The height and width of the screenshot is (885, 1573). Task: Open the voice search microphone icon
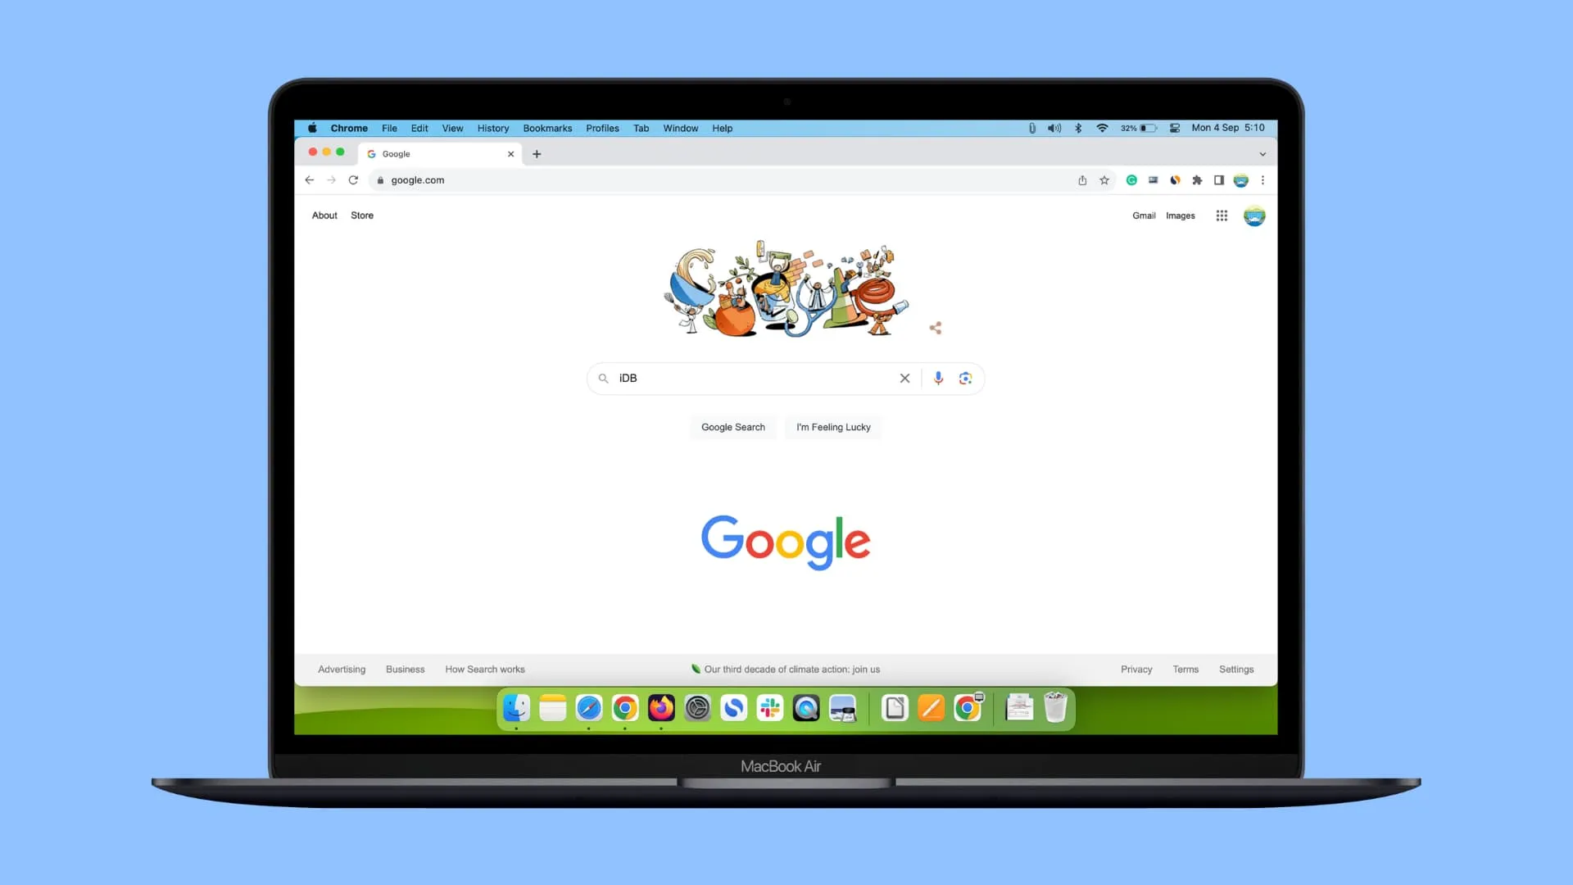click(936, 377)
